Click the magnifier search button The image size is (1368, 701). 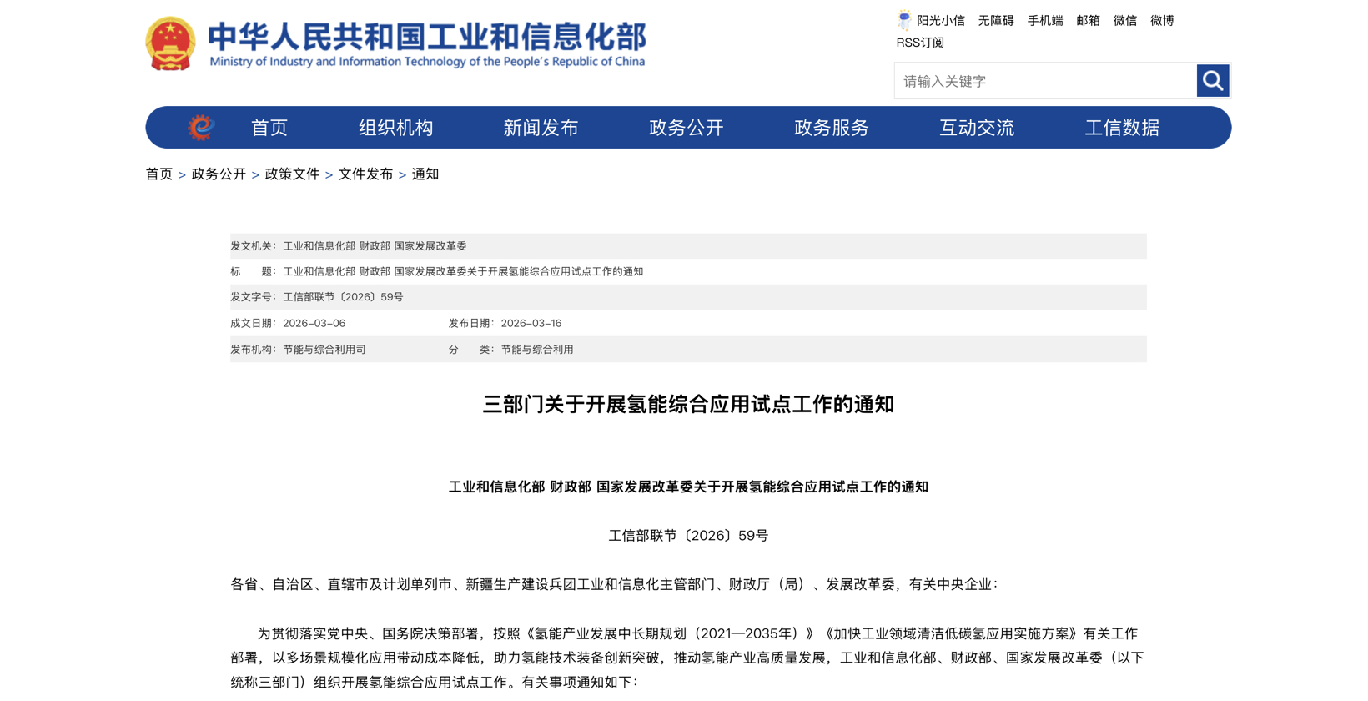click(x=1212, y=81)
